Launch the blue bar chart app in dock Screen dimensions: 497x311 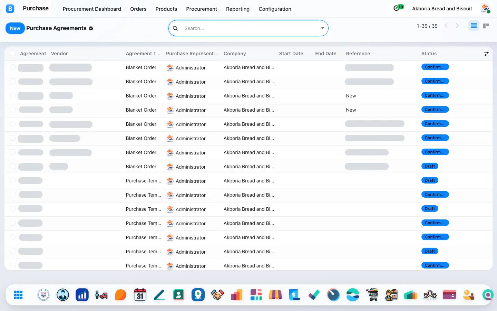pyautogui.click(x=82, y=295)
